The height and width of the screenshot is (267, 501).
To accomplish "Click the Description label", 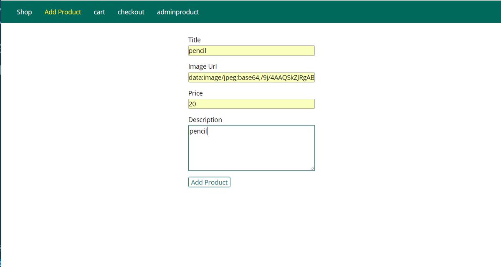I will pyautogui.click(x=205, y=120).
